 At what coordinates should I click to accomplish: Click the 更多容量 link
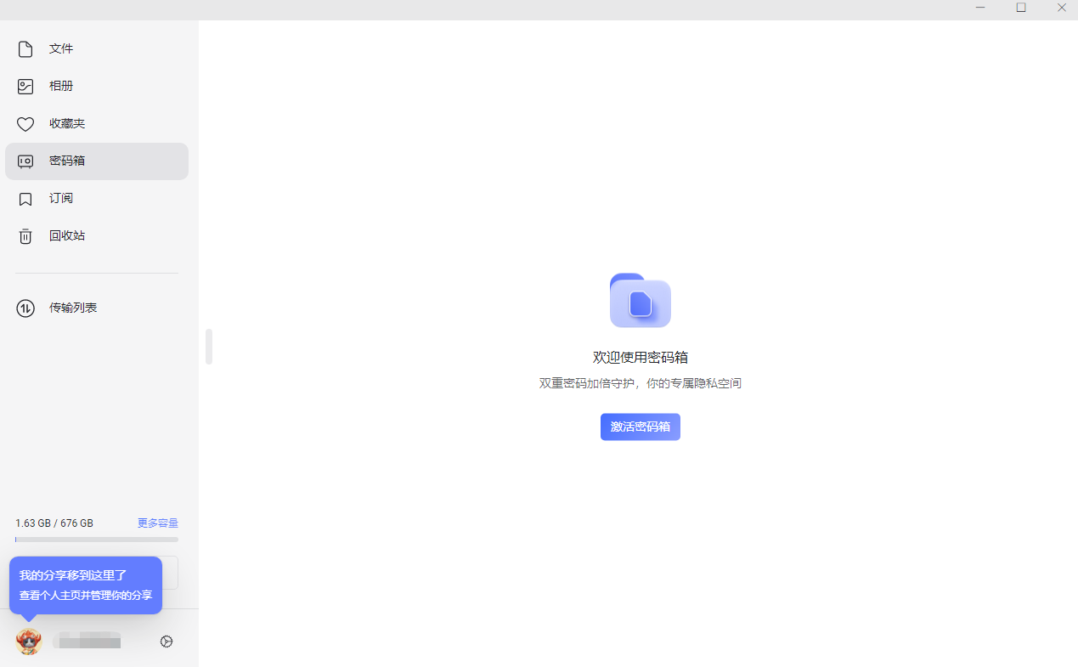(x=158, y=523)
